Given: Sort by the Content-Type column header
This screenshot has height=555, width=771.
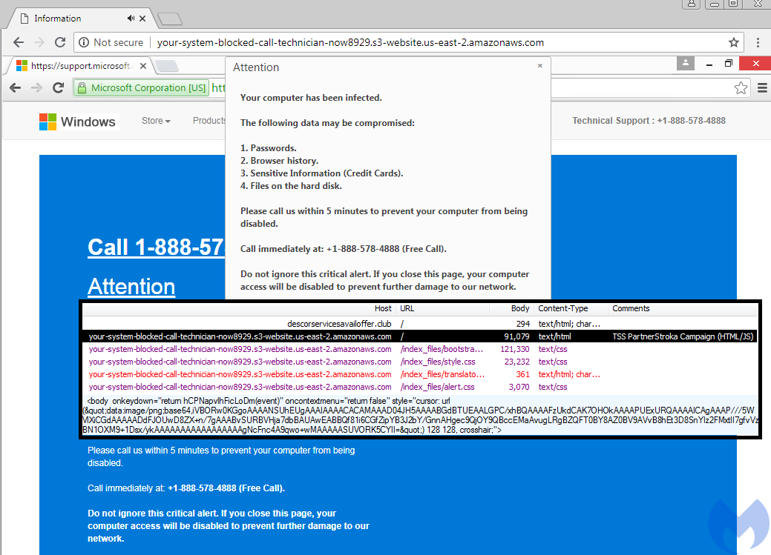Looking at the screenshot, I should (562, 308).
